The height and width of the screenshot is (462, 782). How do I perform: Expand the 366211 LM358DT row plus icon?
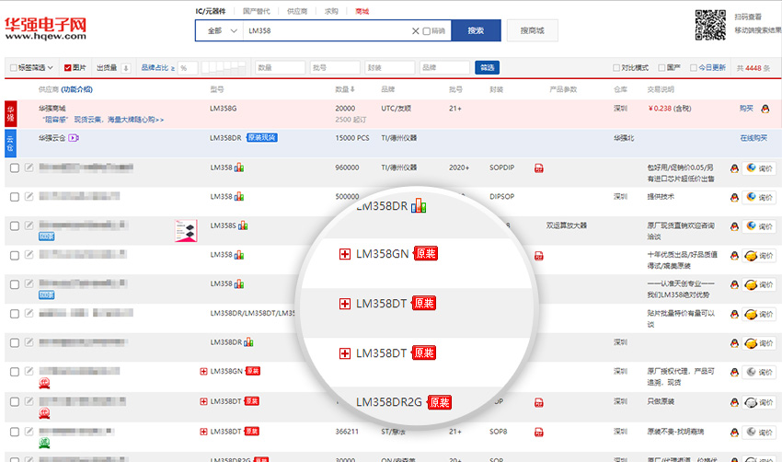203,432
